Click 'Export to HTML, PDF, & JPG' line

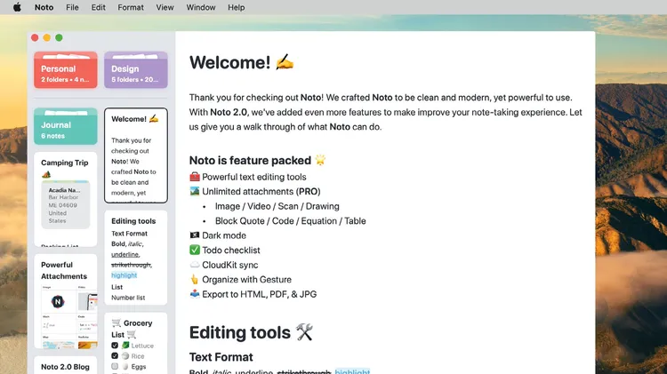pos(259,294)
